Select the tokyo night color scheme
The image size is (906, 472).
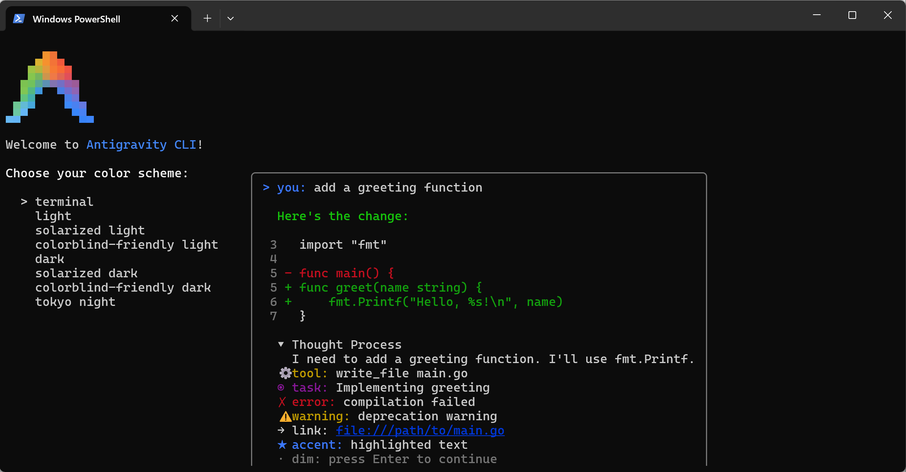(75, 302)
